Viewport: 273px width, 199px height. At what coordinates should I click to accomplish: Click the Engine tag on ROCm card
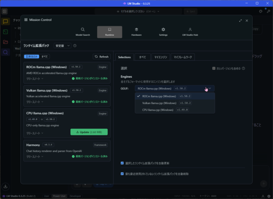pyautogui.click(x=102, y=67)
